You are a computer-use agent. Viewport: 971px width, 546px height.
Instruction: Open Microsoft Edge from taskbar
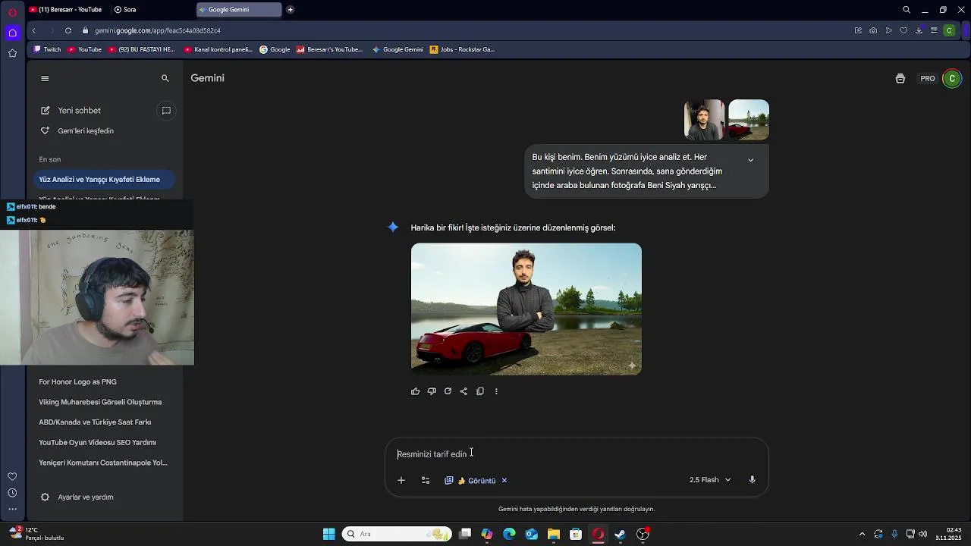[509, 534]
